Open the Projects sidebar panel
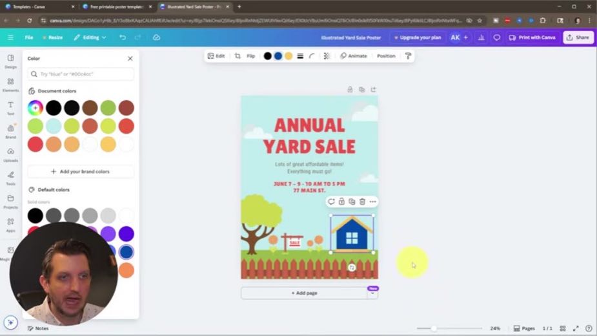597x336 pixels. coord(11,202)
